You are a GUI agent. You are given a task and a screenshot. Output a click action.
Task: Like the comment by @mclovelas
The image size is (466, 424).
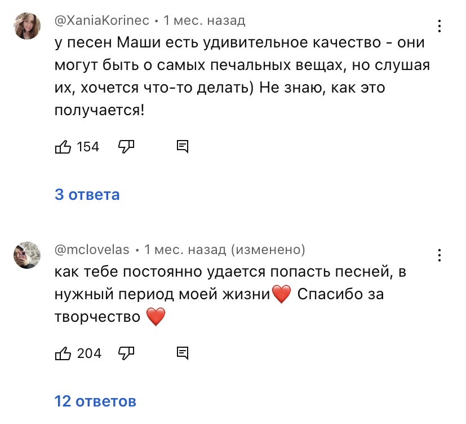click(x=63, y=353)
